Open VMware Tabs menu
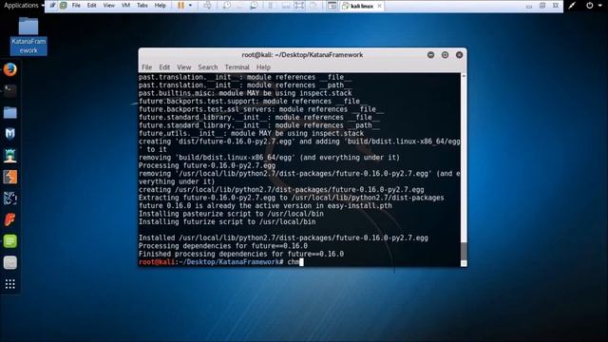608x342 pixels. (x=142, y=6)
